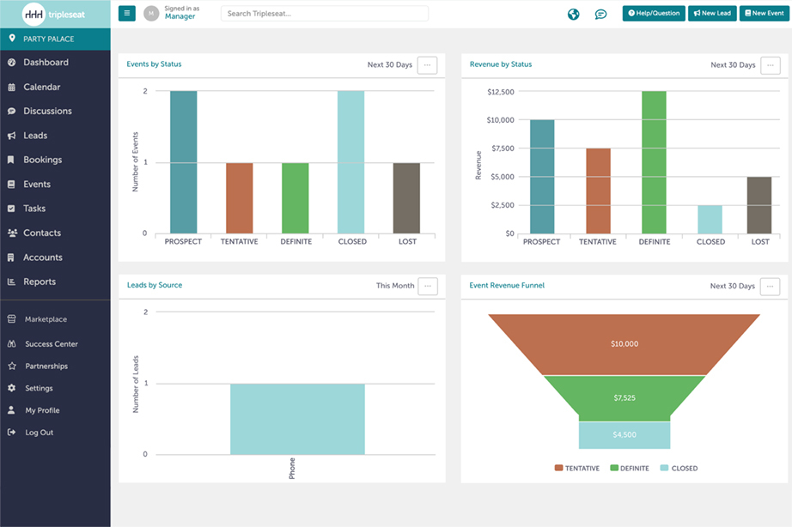
Task: Click the Contacts people icon
Action: click(12, 233)
